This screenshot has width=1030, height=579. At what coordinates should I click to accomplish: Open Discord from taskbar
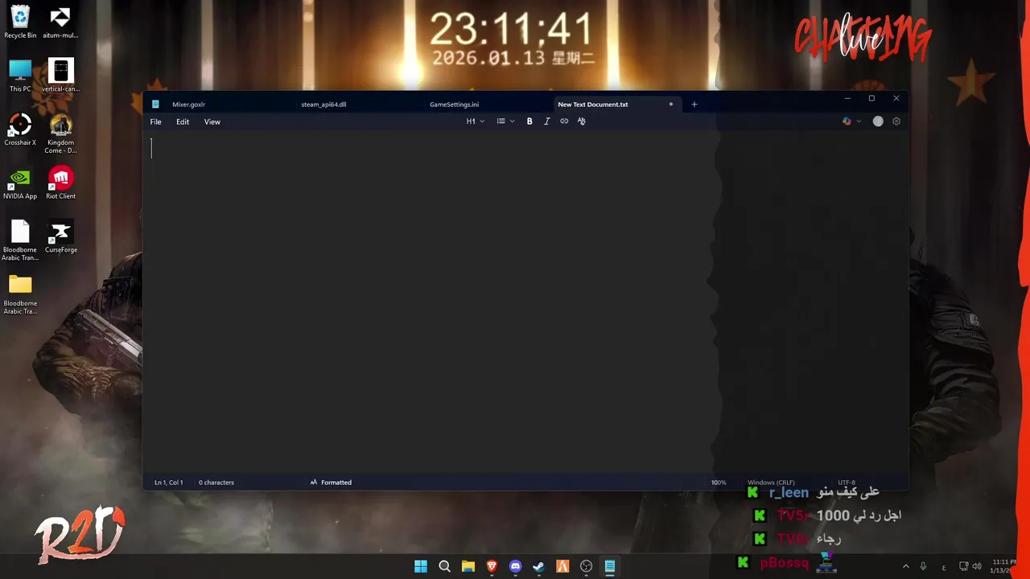516,566
